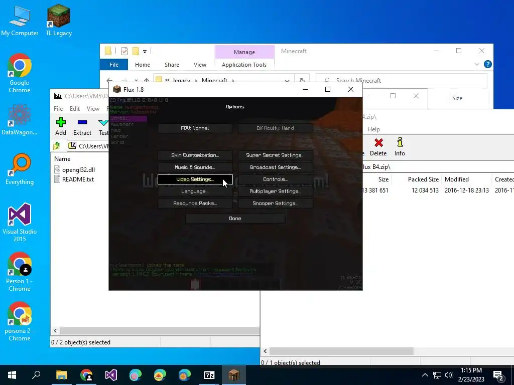Click the Delete icon in right 7-Zip window

(x=378, y=147)
